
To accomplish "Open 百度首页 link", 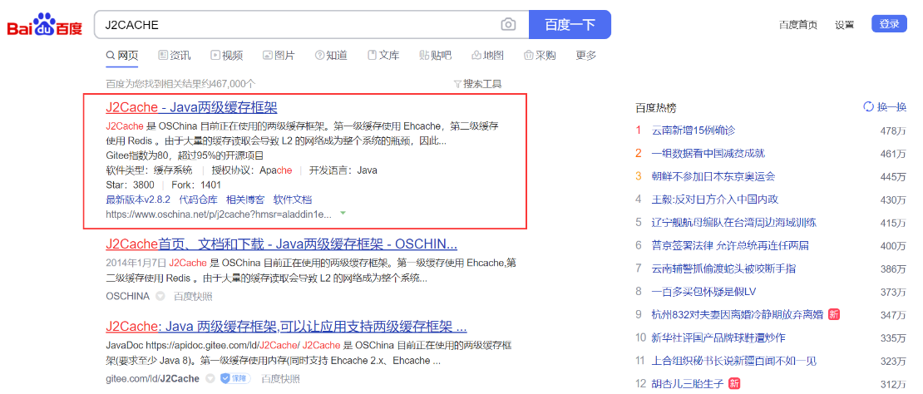I will coord(798,25).
